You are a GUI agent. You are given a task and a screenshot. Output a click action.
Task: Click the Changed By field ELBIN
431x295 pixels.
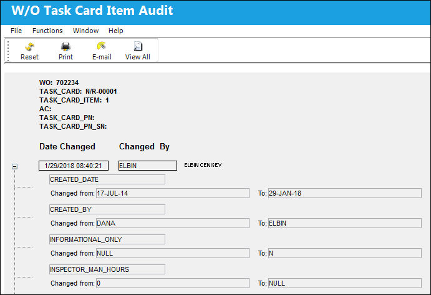tap(148, 166)
